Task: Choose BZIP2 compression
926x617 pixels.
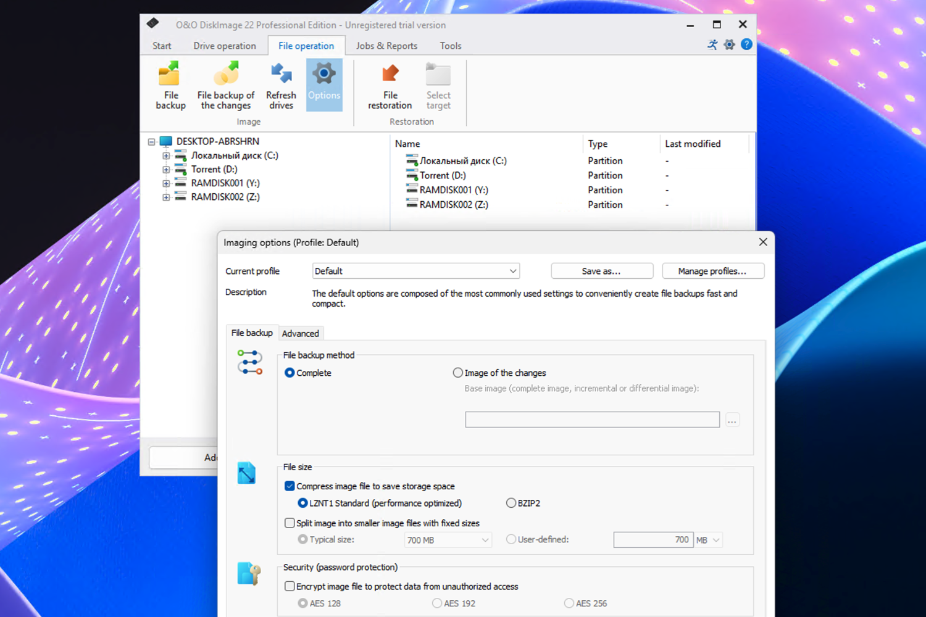Action: [511, 503]
